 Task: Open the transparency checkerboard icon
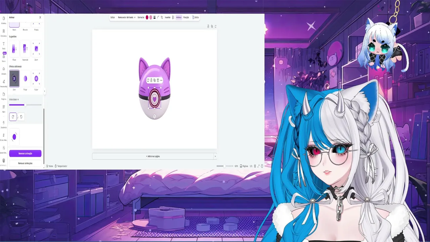click(173, 17)
